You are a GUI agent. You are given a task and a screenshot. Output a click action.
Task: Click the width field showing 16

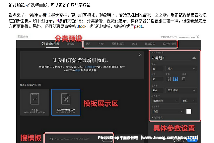[x=157, y=69]
